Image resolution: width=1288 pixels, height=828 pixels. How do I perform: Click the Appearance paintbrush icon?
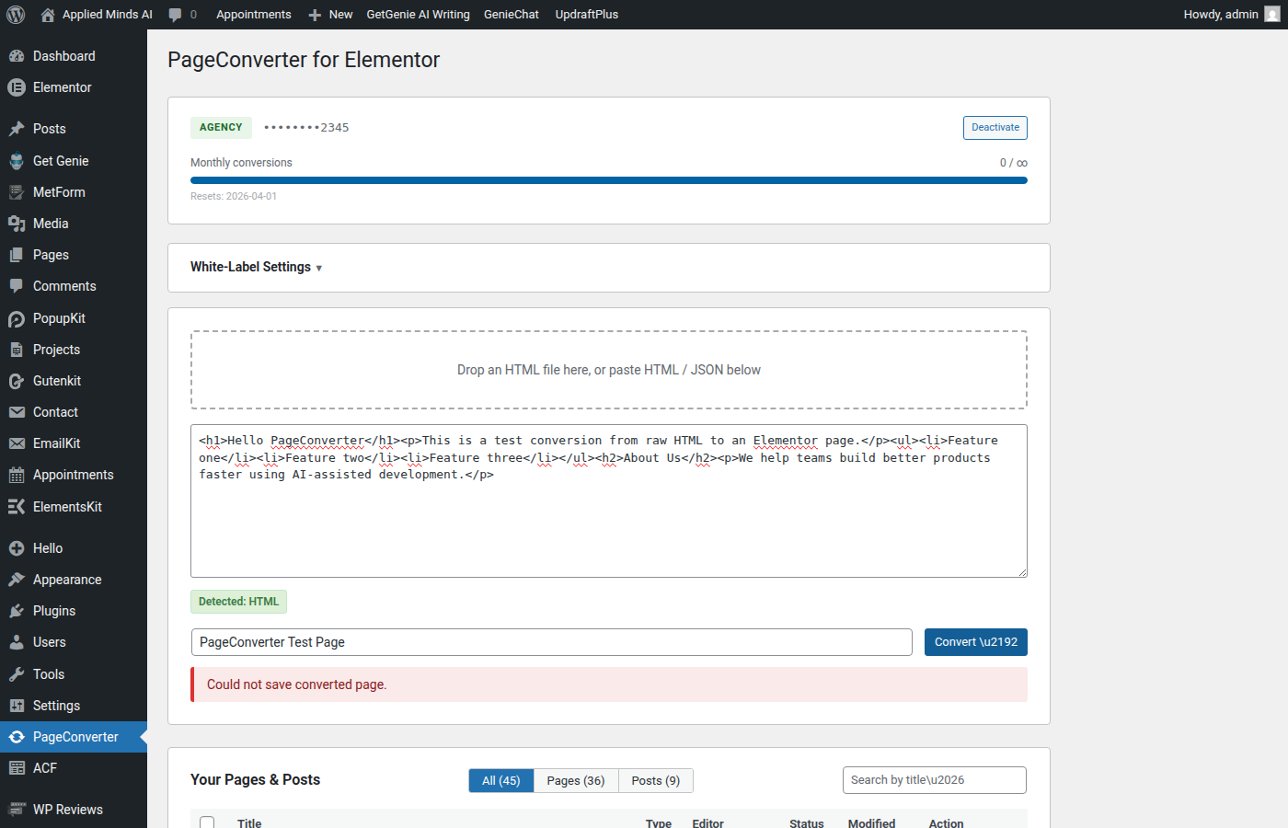17,580
